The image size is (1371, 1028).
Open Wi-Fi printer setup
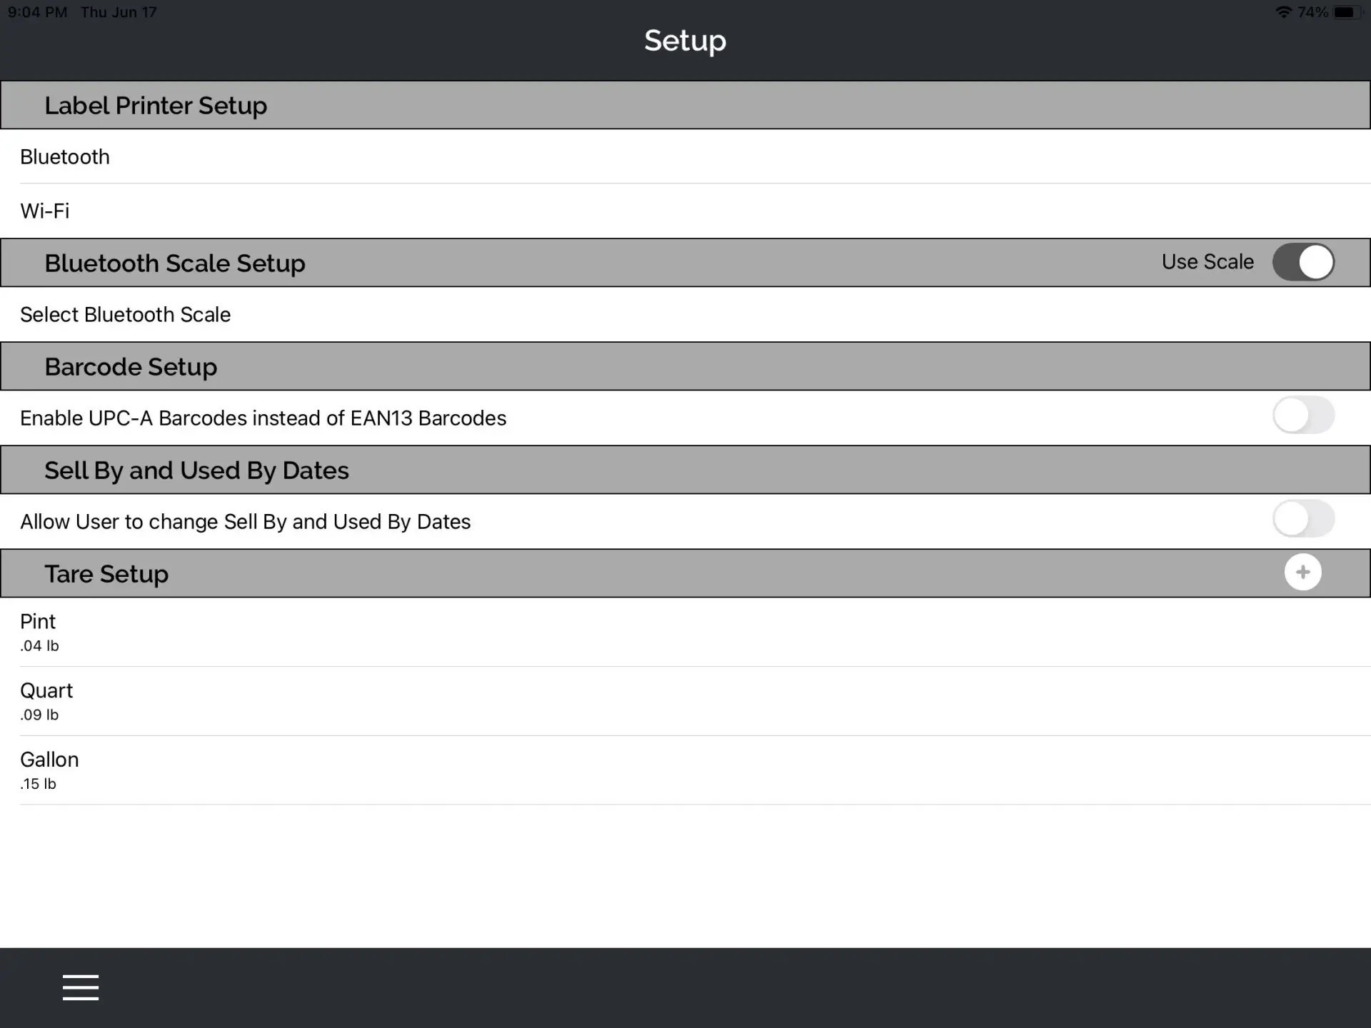pyautogui.click(x=685, y=211)
